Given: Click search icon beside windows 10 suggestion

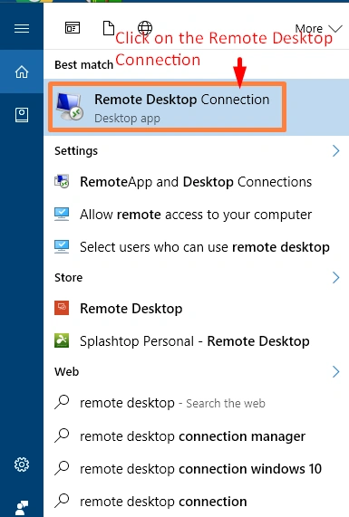Looking at the screenshot, I should click(x=62, y=468).
